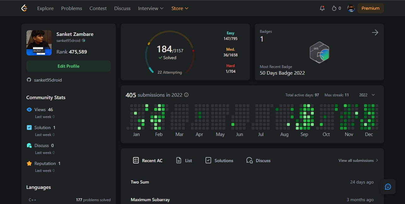
Task: Open the 2022 year selector
Action: click(367, 95)
